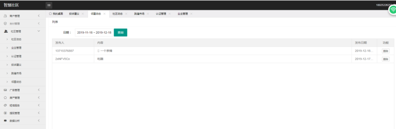Collapse the 社区管理 menu chevron
The width and height of the screenshot is (396, 129).
click(39, 31)
